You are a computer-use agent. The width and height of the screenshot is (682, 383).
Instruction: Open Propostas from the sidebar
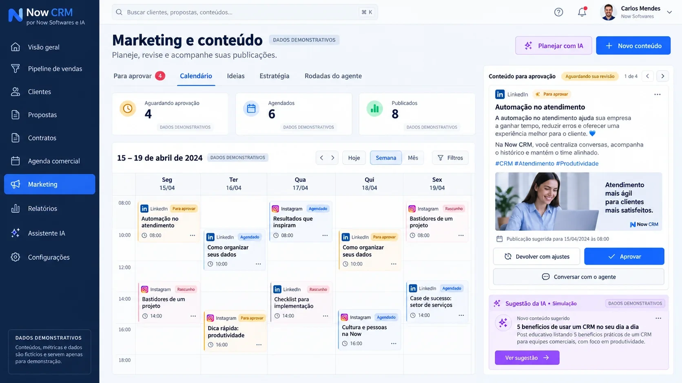[50, 115]
